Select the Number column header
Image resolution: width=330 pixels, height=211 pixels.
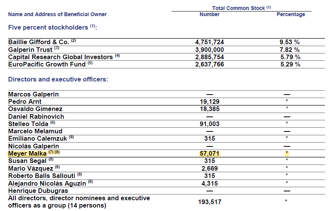coord(209,14)
